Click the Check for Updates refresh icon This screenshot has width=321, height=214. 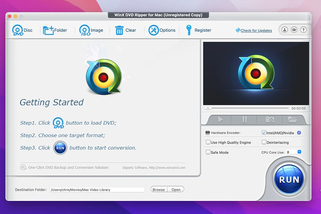point(238,30)
